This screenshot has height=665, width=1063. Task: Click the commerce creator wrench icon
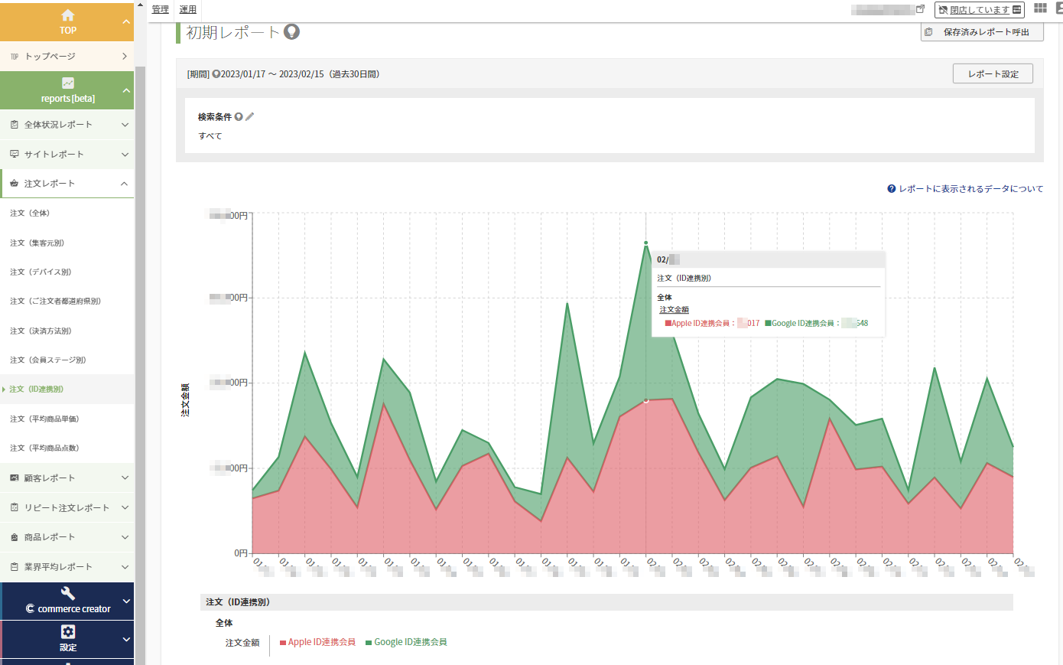(x=68, y=593)
